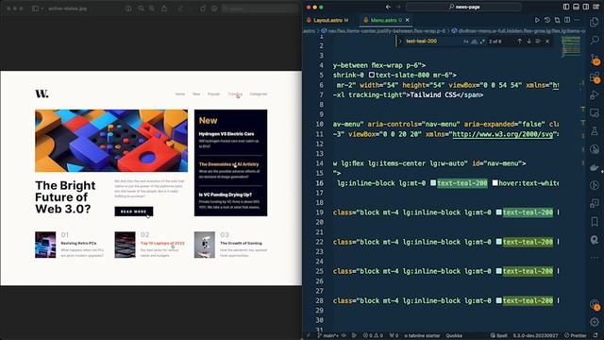Click Categories in the preview image nav
Image resolution: width=604 pixels, height=340 pixels.
click(x=259, y=94)
